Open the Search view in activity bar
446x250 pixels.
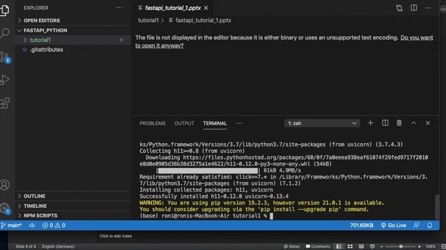click(x=5, y=33)
